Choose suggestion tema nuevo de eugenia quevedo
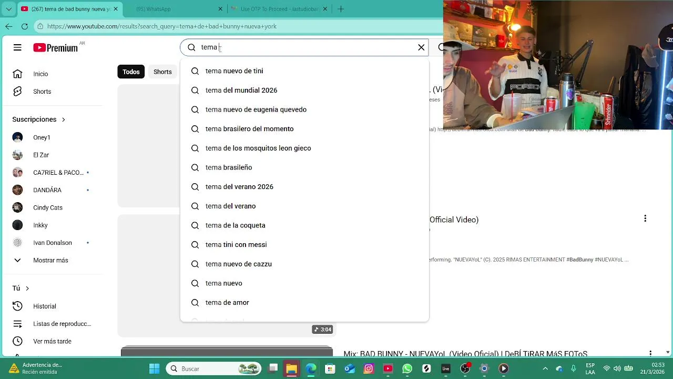Screen dimensions: 673x379 point(304,109)
